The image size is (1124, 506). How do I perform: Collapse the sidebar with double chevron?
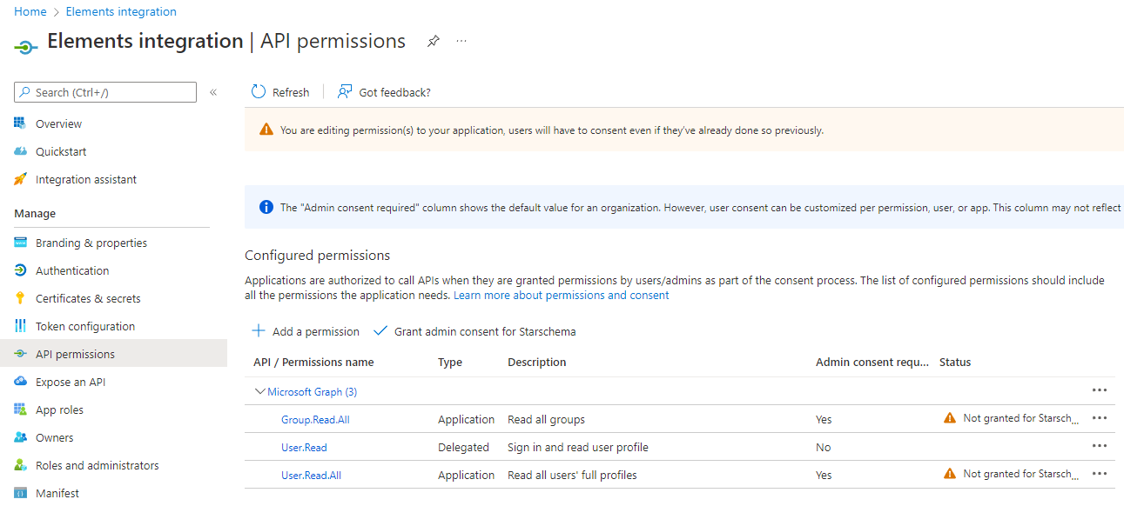coord(213,92)
